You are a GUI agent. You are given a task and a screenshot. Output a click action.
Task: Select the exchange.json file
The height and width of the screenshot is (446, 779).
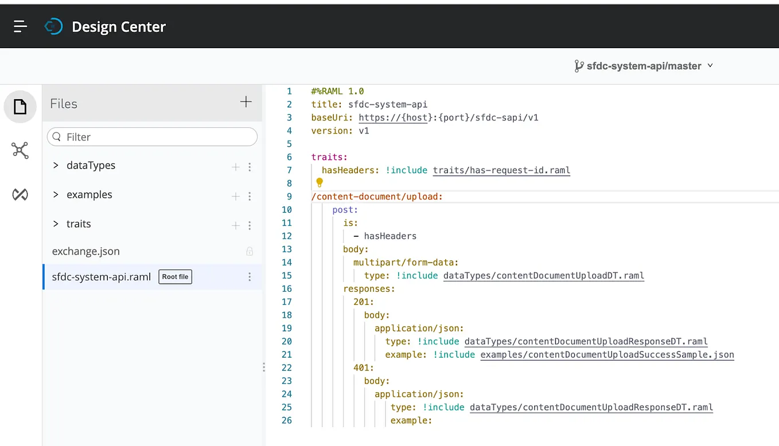coord(86,251)
